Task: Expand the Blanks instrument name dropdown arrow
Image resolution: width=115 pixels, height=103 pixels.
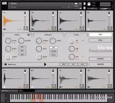Action: coord(9,4)
